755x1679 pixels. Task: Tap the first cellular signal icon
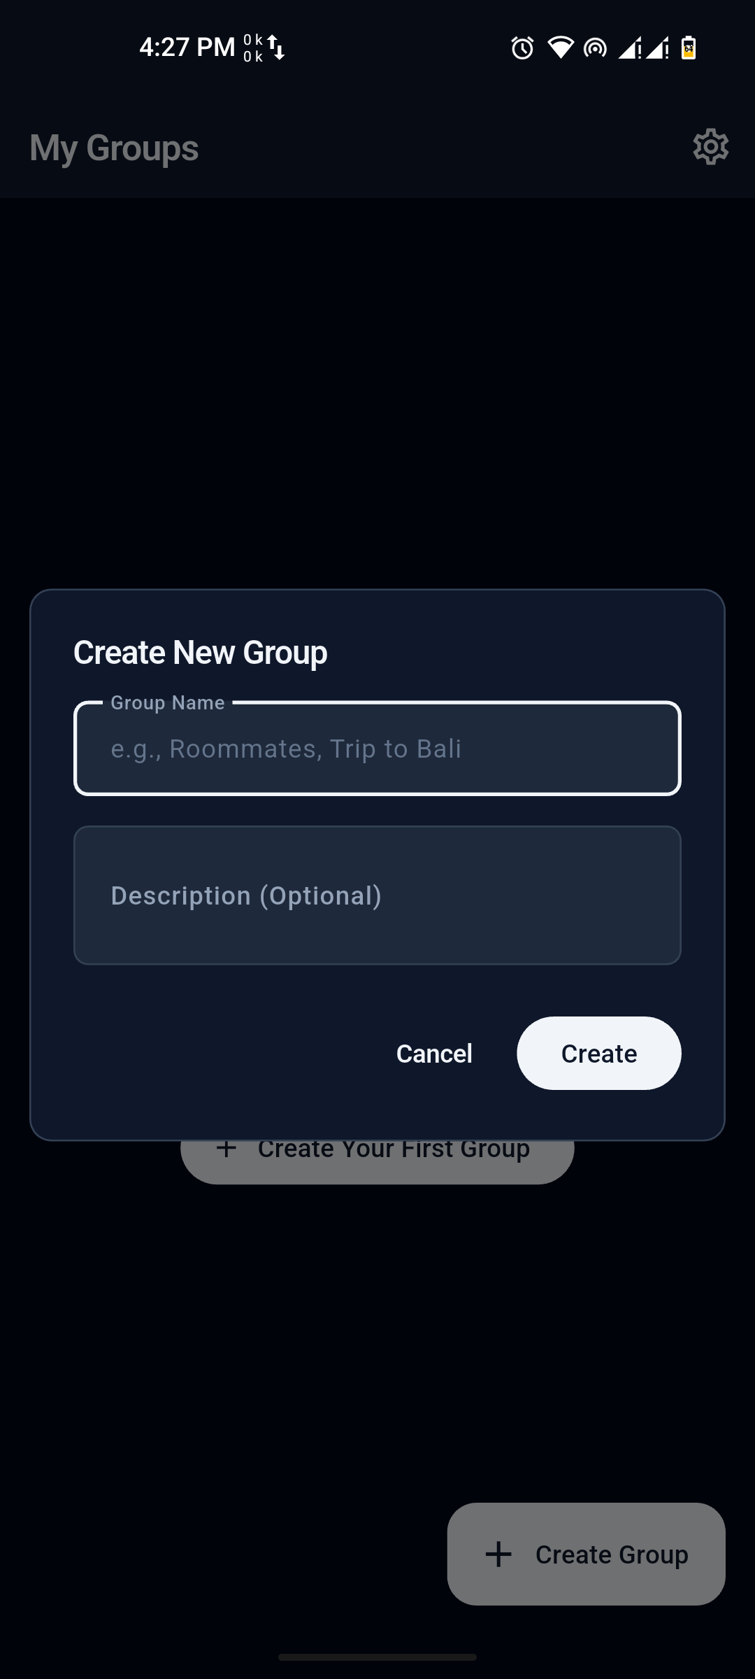tap(629, 48)
